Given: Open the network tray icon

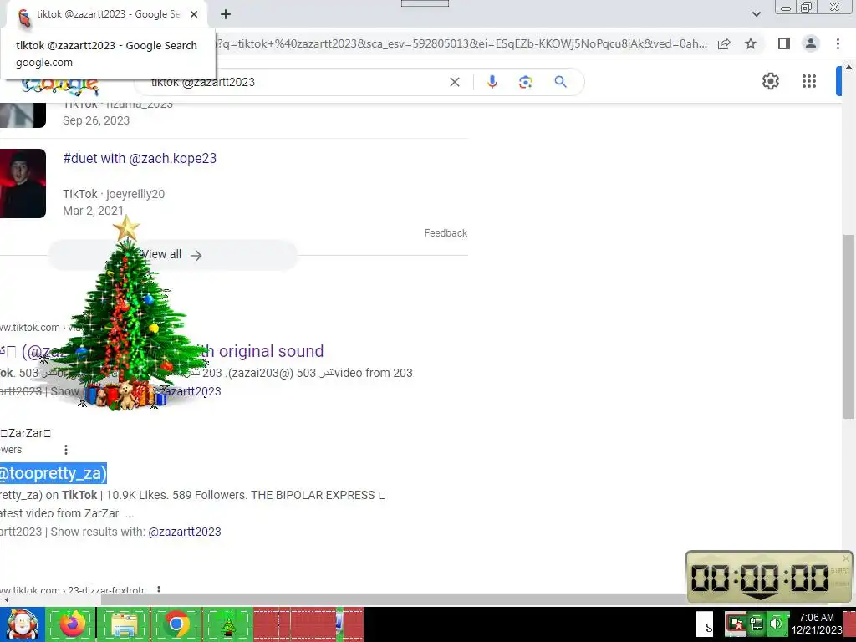Looking at the screenshot, I should pos(756,624).
